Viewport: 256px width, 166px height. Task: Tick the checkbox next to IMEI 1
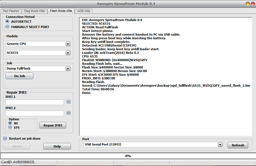pos(68,102)
